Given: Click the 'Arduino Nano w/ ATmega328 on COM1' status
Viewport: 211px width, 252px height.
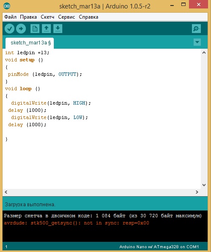Looking at the screenshot, I should click(x=159, y=246).
